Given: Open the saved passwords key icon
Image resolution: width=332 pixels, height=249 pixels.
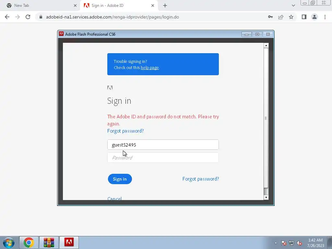Looking at the screenshot, I should (270, 17).
